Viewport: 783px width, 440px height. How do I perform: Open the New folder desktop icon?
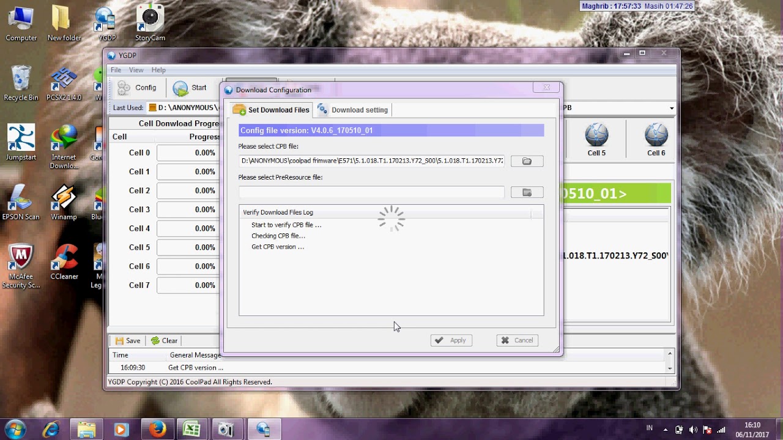coord(64,24)
